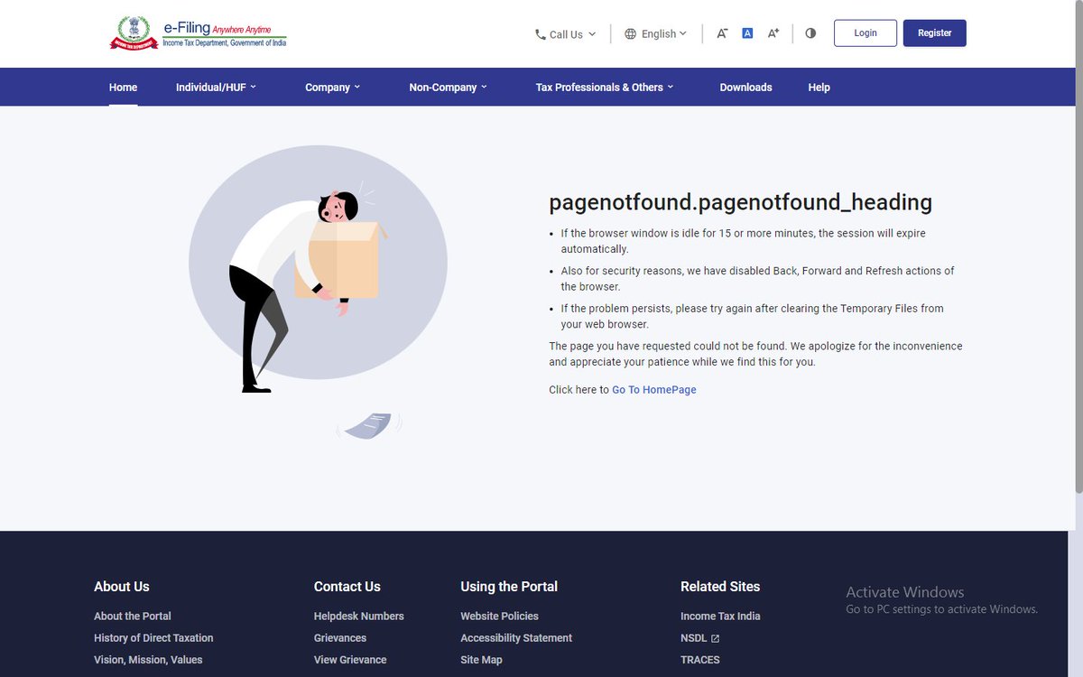Click the Go To HomePage link
The width and height of the screenshot is (1083, 677).
point(654,390)
